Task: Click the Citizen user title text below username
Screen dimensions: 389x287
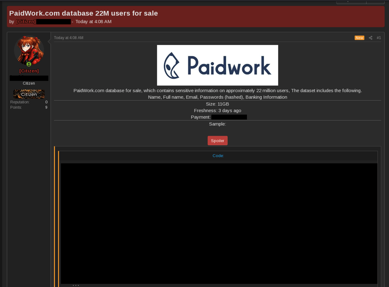Action: click(29, 83)
